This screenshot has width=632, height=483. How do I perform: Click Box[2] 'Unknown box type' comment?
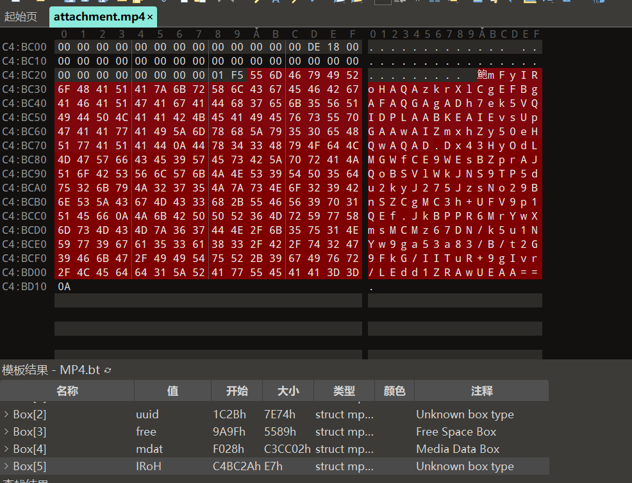pyautogui.click(x=465, y=414)
